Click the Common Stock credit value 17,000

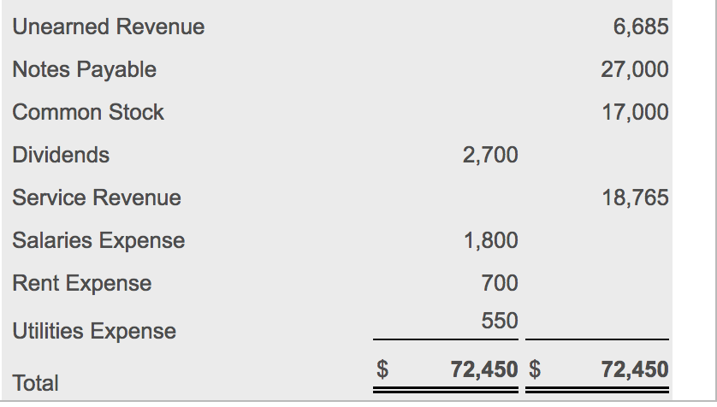click(635, 112)
